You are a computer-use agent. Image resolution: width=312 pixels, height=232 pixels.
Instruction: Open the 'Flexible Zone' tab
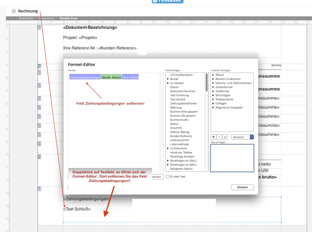68,18
